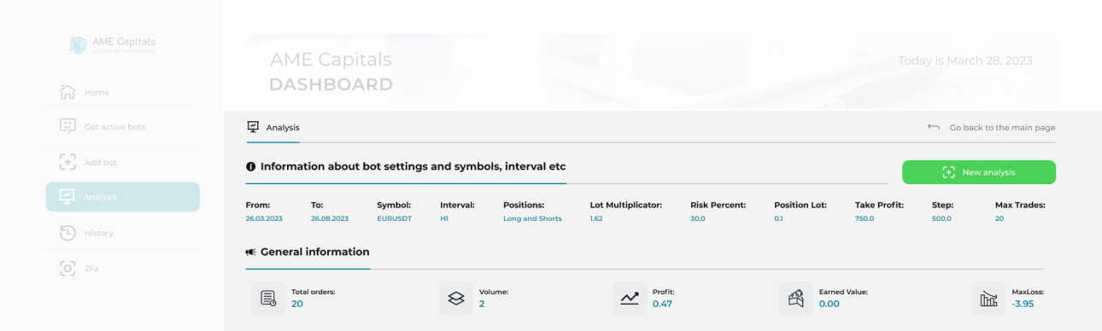
Task: Click the presentation icon on Analysis tab
Action: pyautogui.click(x=253, y=127)
